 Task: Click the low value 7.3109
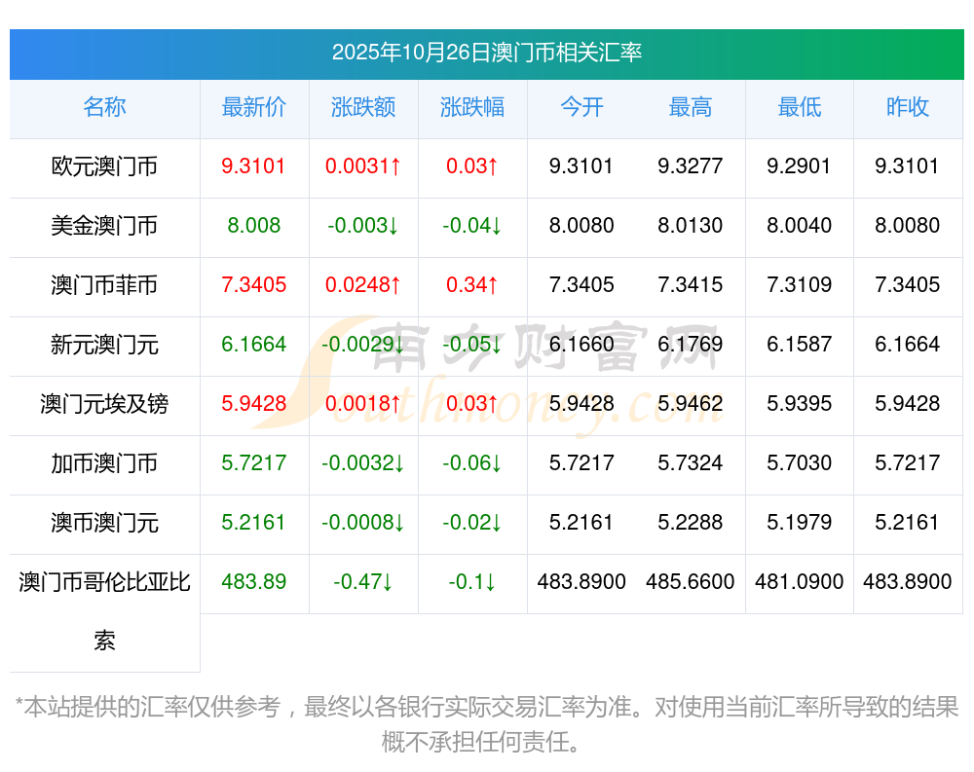click(x=799, y=285)
